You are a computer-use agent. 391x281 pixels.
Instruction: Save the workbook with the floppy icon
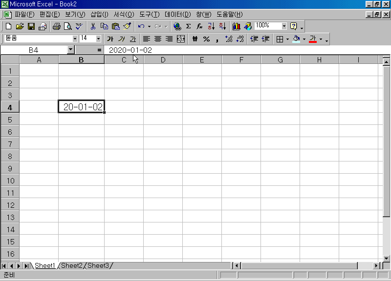pos(31,26)
